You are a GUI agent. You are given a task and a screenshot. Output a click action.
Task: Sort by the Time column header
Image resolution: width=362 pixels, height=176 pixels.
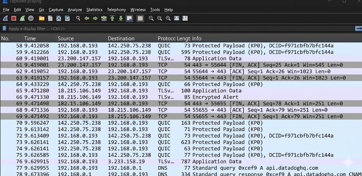tap(40, 38)
